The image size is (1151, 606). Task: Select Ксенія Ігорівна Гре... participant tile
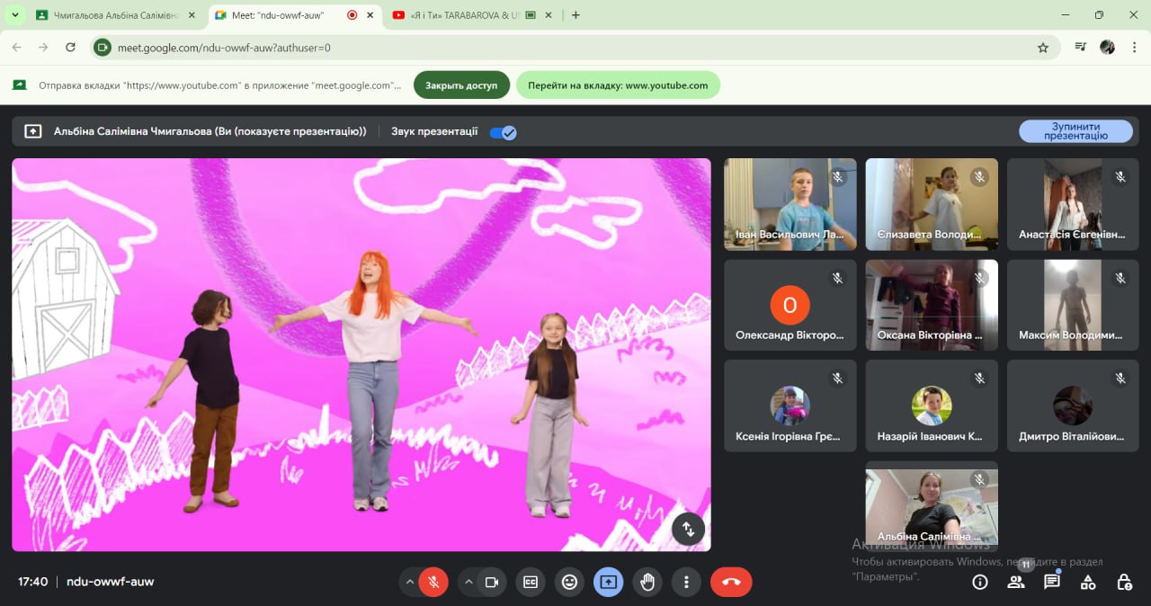[x=790, y=405]
